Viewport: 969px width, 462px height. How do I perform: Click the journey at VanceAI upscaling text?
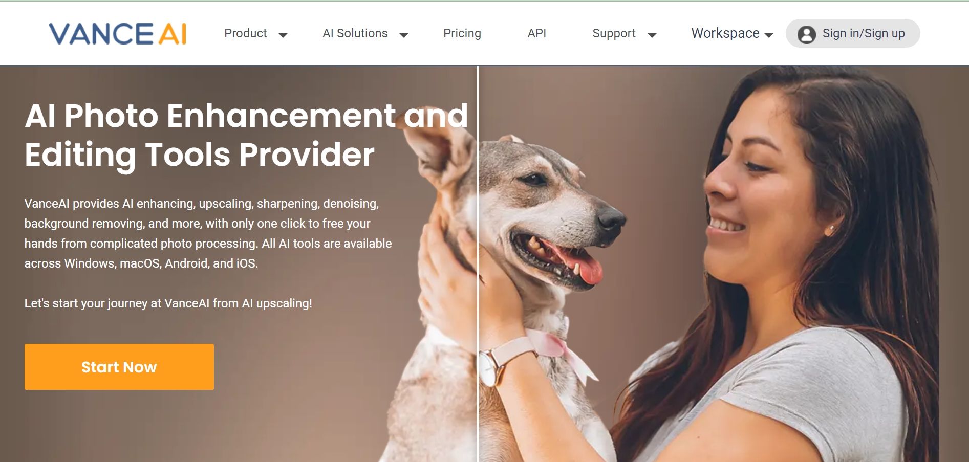tap(168, 303)
